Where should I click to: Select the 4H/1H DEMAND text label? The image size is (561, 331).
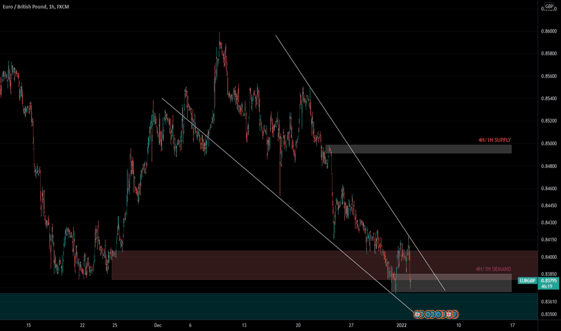point(494,269)
